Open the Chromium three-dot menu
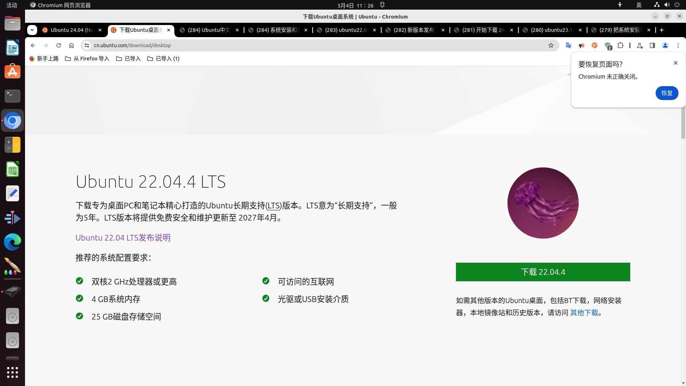 [678, 45]
